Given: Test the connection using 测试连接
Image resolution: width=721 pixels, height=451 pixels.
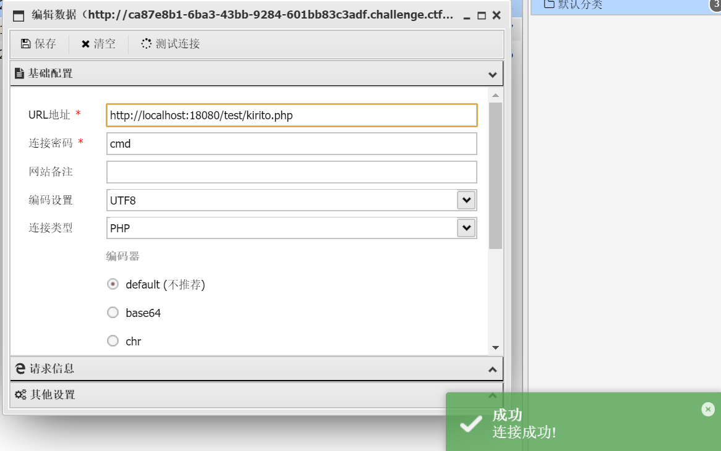Looking at the screenshot, I should pos(171,44).
